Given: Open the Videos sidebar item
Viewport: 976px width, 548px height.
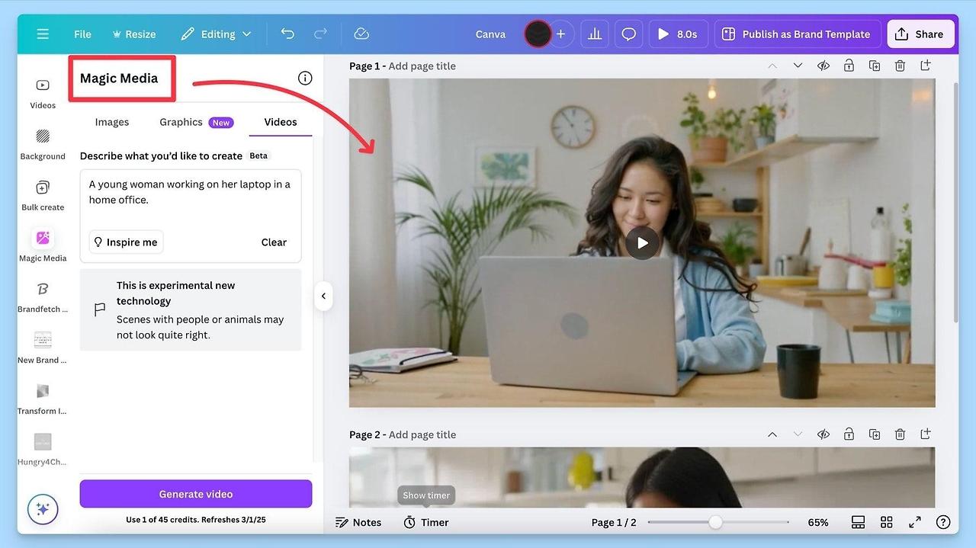Looking at the screenshot, I should coord(43,93).
